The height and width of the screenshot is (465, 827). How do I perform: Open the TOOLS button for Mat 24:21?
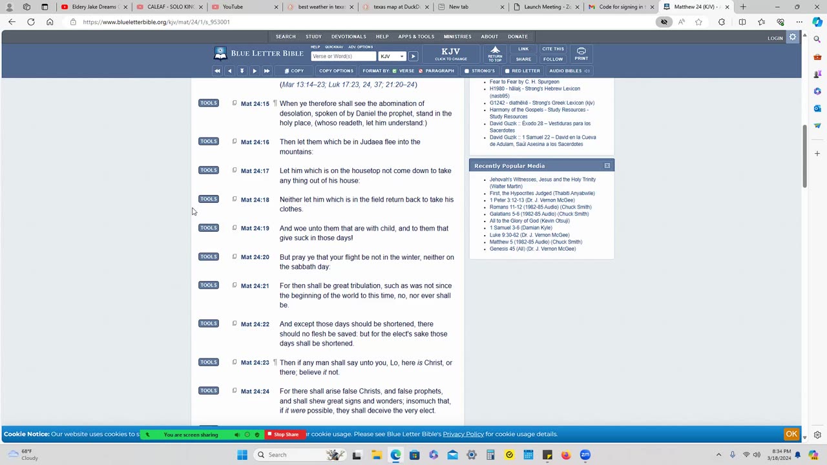pos(209,285)
